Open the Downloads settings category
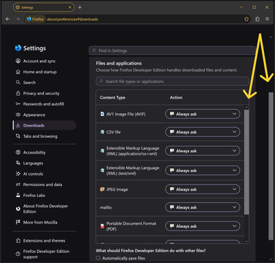Screen dimensions: 275x263 click(x=45, y=125)
